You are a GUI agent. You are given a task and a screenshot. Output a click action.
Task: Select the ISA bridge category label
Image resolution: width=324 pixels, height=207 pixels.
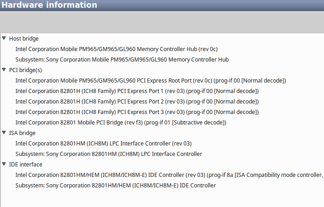(22, 133)
